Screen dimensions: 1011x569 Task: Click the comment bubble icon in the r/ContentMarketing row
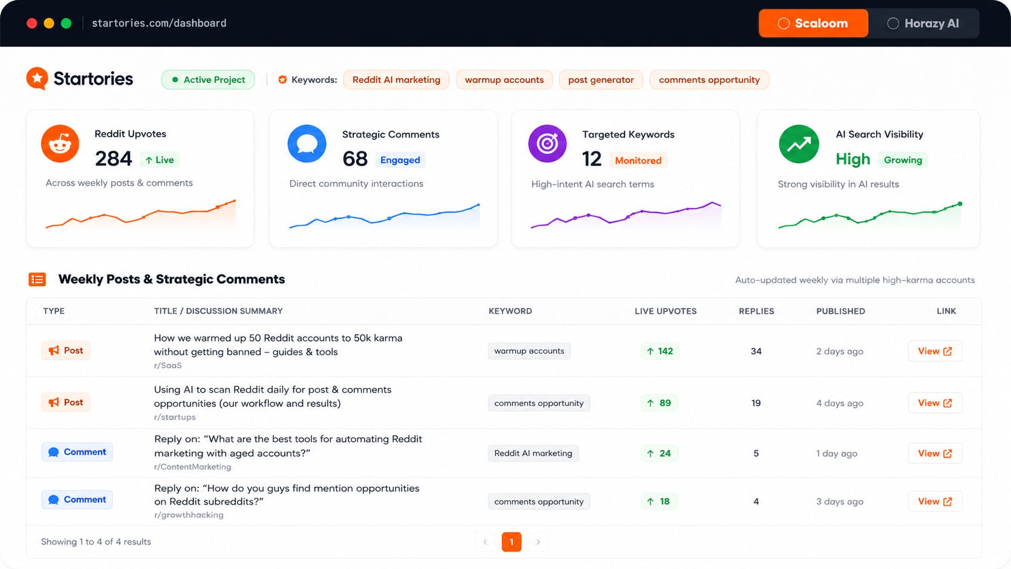(x=53, y=452)
